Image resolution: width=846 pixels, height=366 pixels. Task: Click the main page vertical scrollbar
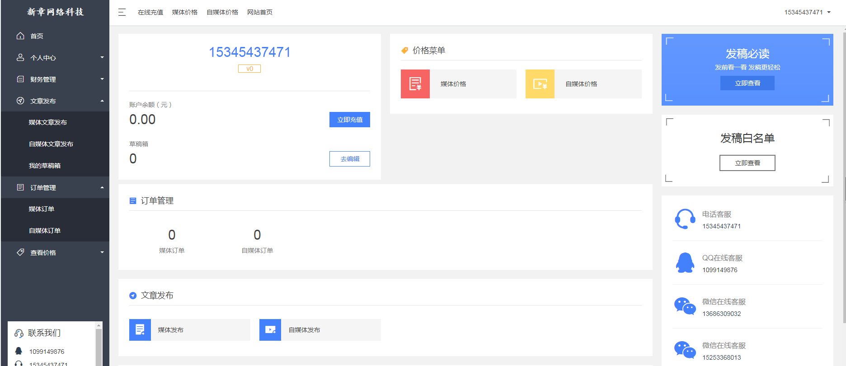coord(844,178)
